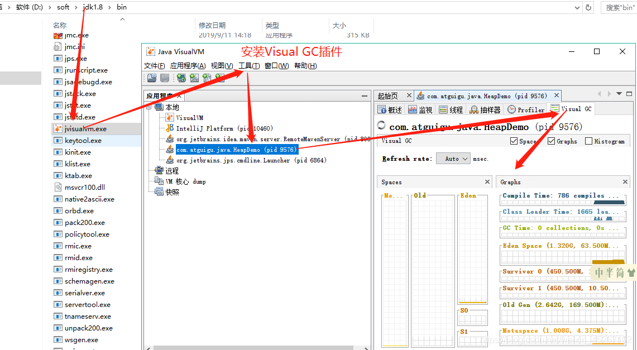Open the document list dropdown arrow in tab bar
Image resolution: width=637 pixels, height=350 pixels.
(619, 94)
